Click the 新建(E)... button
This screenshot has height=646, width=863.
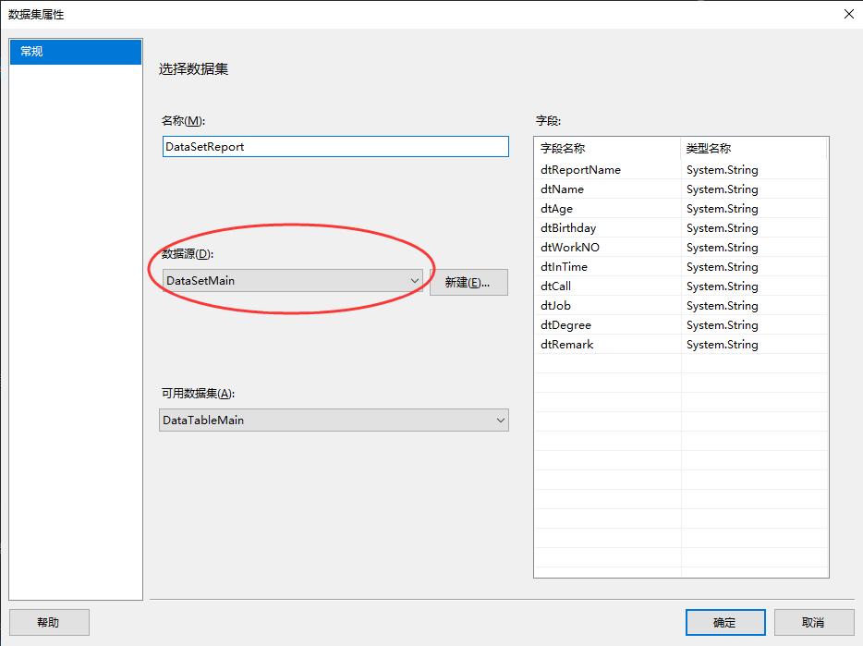468,283
